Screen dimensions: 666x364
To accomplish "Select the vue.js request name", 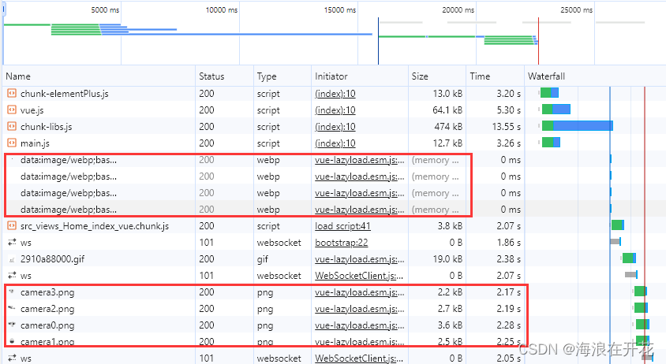I will 32,110.
